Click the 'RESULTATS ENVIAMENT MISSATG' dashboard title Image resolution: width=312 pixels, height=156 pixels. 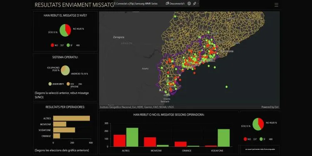[74, 5]
